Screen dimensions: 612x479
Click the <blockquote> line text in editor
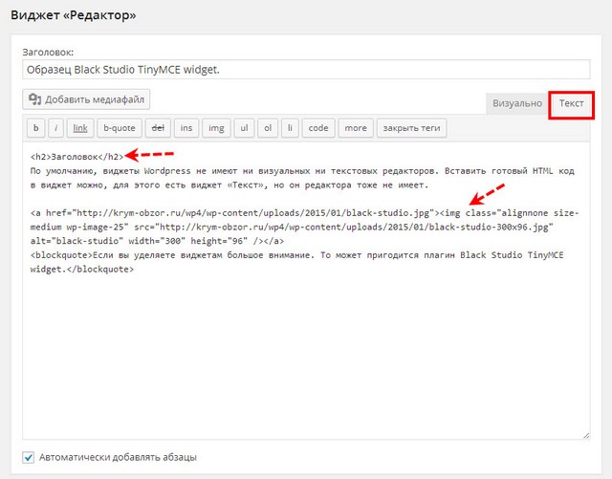click(x=296, y=262)
